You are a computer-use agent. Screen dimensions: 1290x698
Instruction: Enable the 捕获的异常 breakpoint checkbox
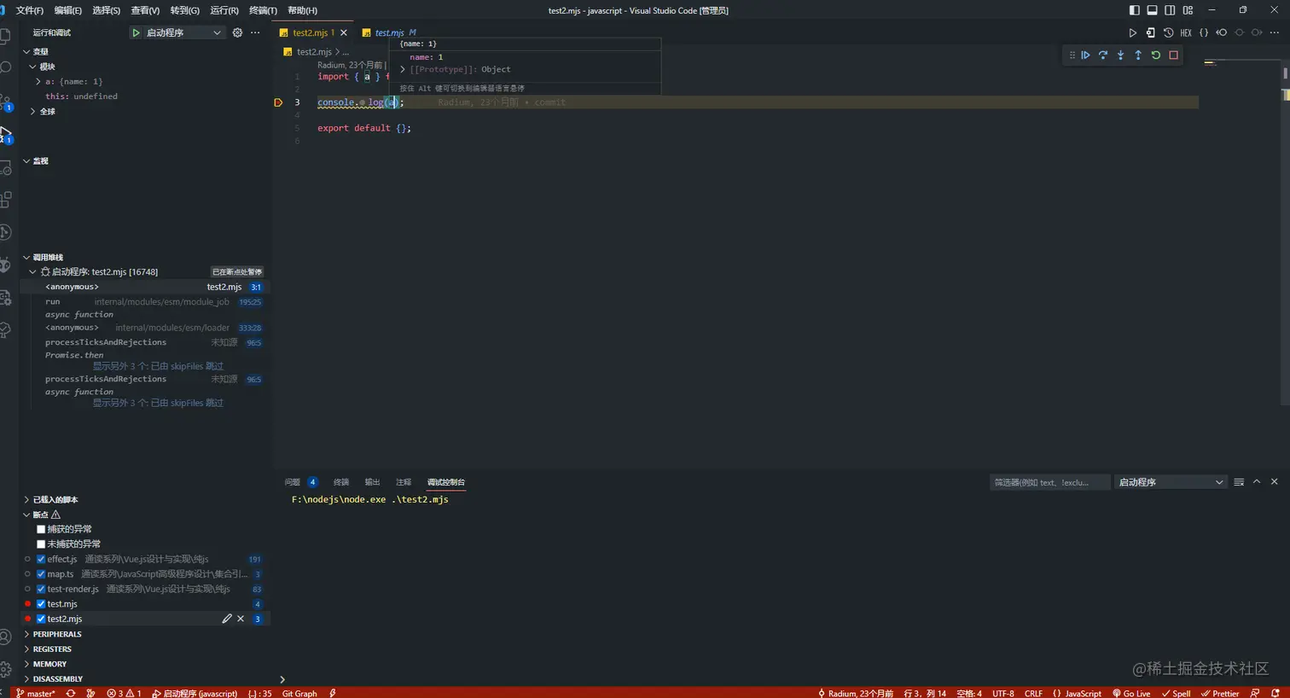pos(41,529)
